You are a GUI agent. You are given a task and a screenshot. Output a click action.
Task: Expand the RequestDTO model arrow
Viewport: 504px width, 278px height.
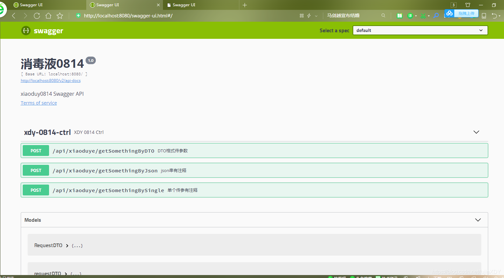[x=67, y=246]
